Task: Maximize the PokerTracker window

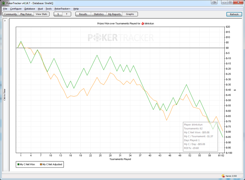Action: click(230, 2)
